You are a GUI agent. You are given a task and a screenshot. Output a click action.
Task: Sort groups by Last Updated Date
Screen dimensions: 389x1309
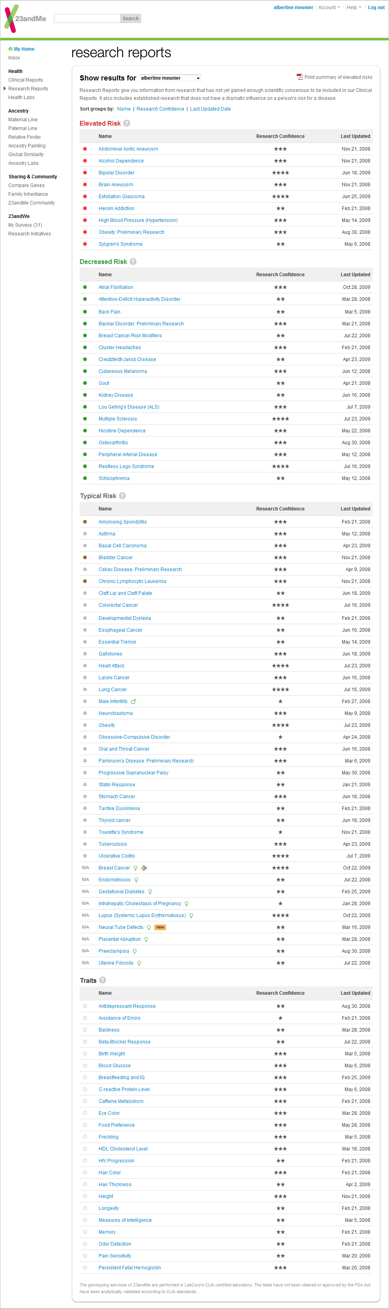210,109
